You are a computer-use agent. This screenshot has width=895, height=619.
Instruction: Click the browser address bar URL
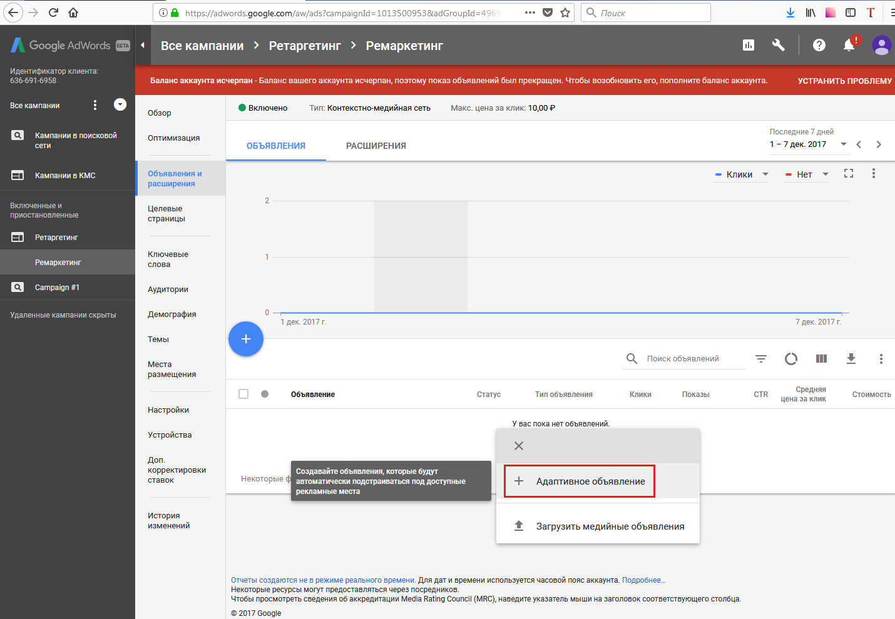tap(343, 13)
